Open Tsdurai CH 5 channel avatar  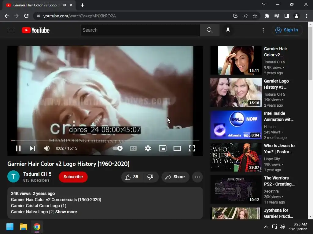point(13,176)
